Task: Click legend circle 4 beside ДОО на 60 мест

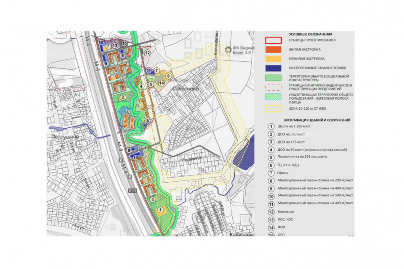Action: point(271,150)
